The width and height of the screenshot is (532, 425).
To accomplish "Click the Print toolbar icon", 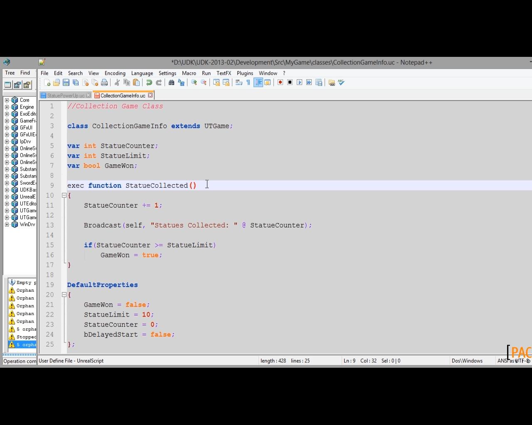I will click(x=104, y=83).
